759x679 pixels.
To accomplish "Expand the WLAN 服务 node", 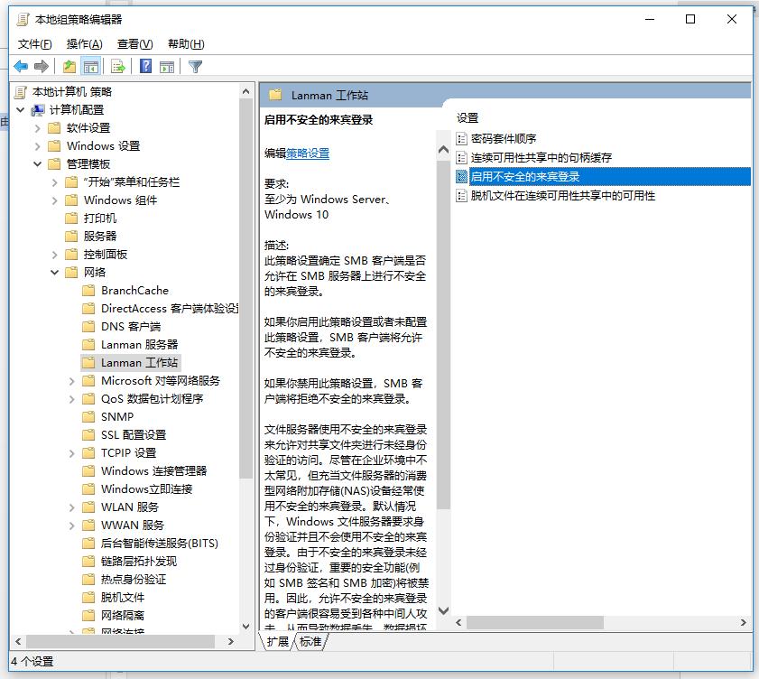I will 73,507.
